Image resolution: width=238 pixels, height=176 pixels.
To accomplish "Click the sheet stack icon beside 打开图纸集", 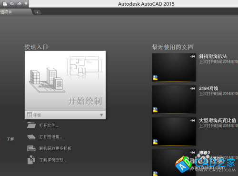I will point(31,137).
